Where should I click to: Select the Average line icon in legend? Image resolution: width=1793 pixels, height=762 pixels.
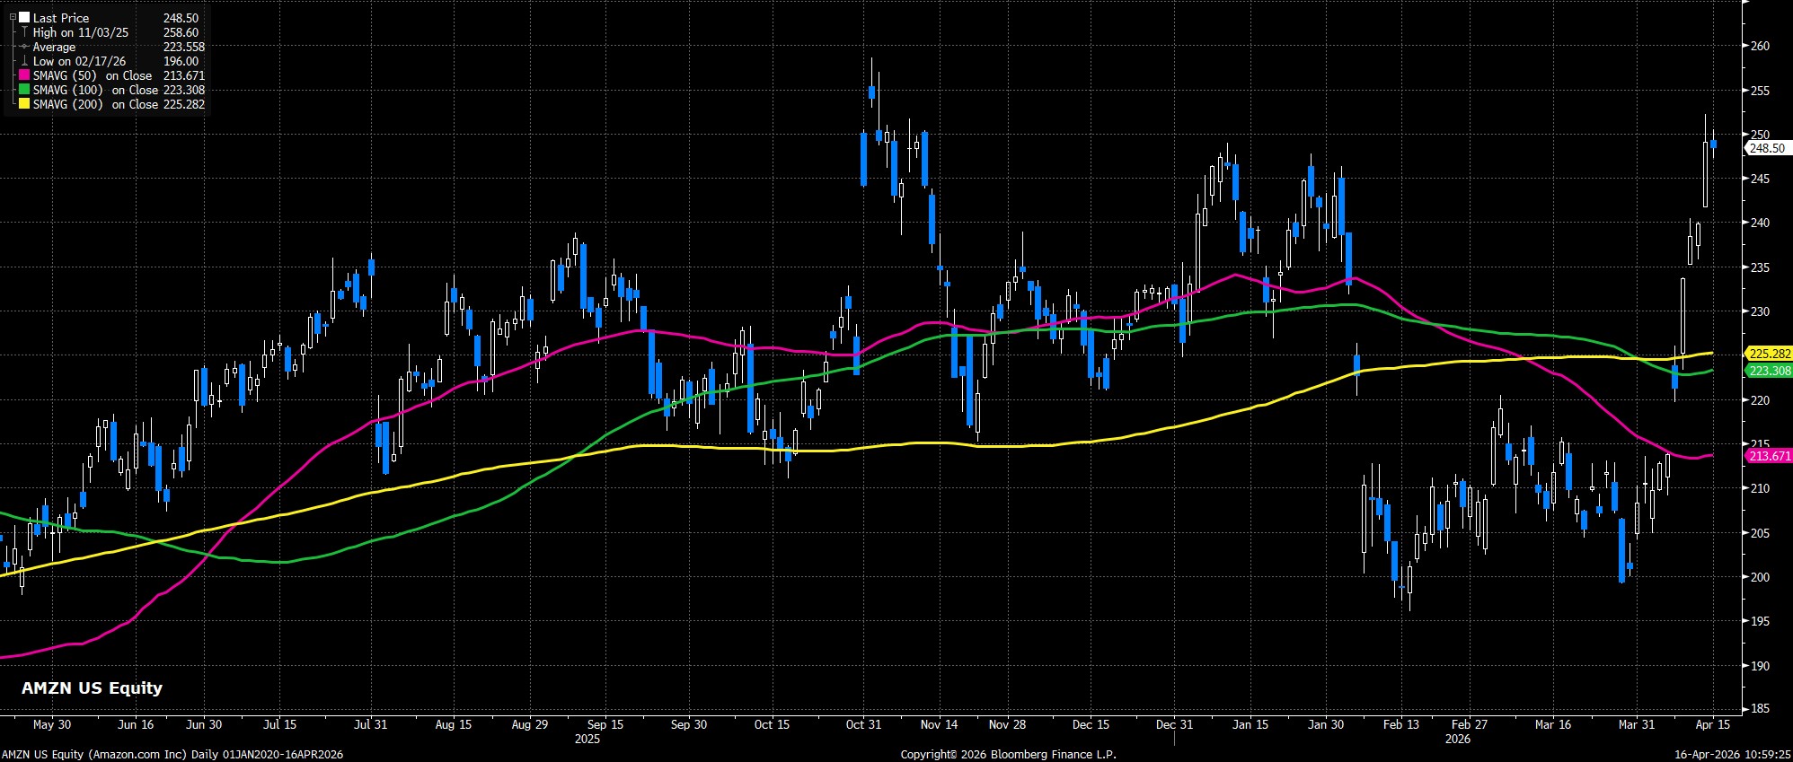coord(24,47)
